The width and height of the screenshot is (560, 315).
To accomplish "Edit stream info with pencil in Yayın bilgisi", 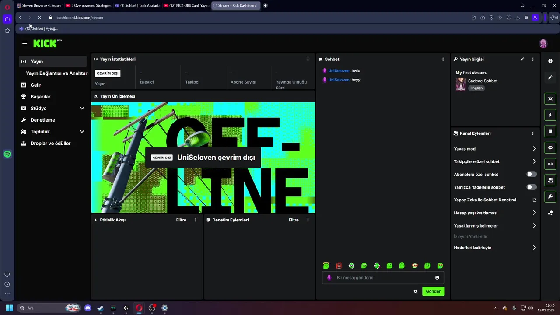I will pyautogui.click(x=522, y=59).
